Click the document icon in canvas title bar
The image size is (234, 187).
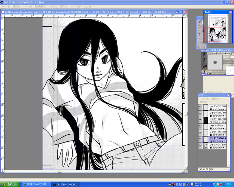(x=3, y=12)
